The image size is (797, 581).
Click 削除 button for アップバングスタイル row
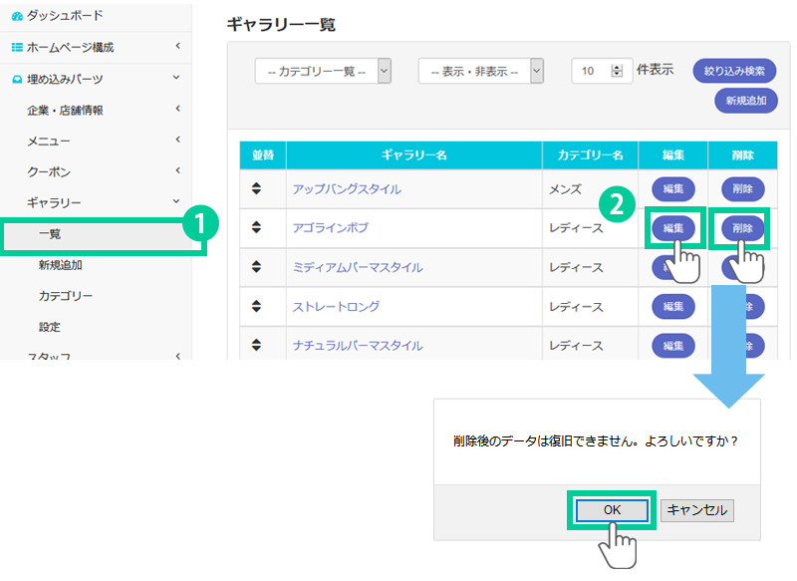(x=742, y=188)
